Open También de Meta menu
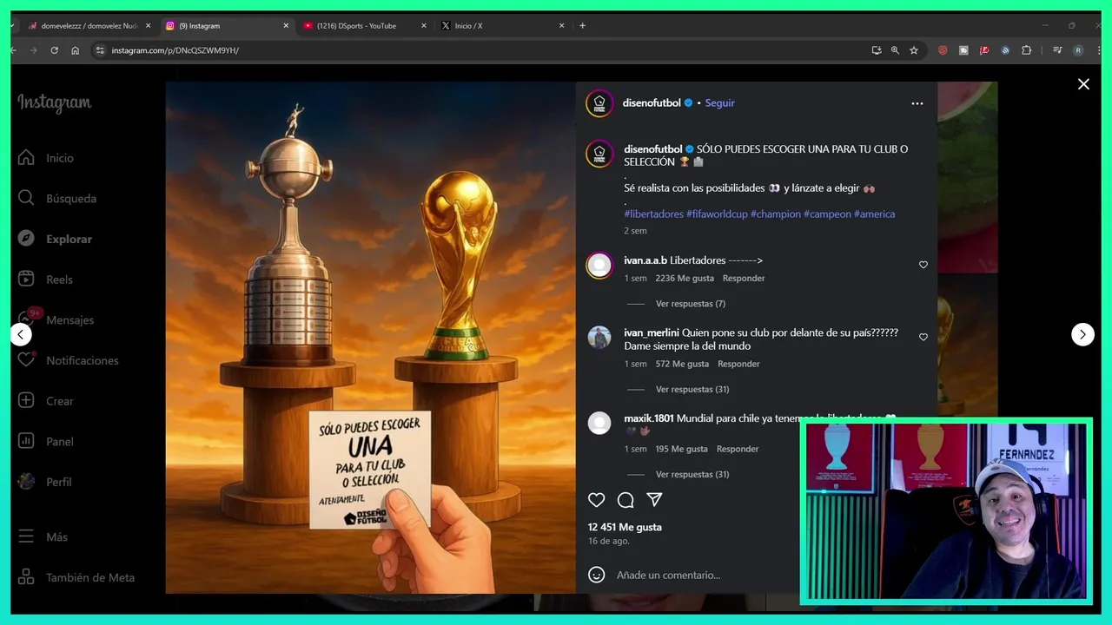 pyautogui.click(x=77, y=577)
